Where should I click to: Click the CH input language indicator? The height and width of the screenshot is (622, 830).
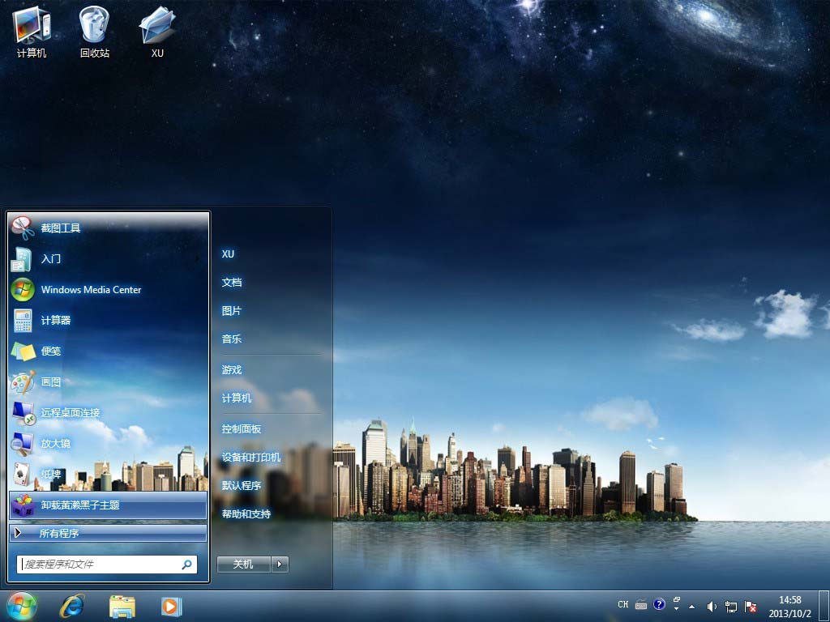coord(622,605)
